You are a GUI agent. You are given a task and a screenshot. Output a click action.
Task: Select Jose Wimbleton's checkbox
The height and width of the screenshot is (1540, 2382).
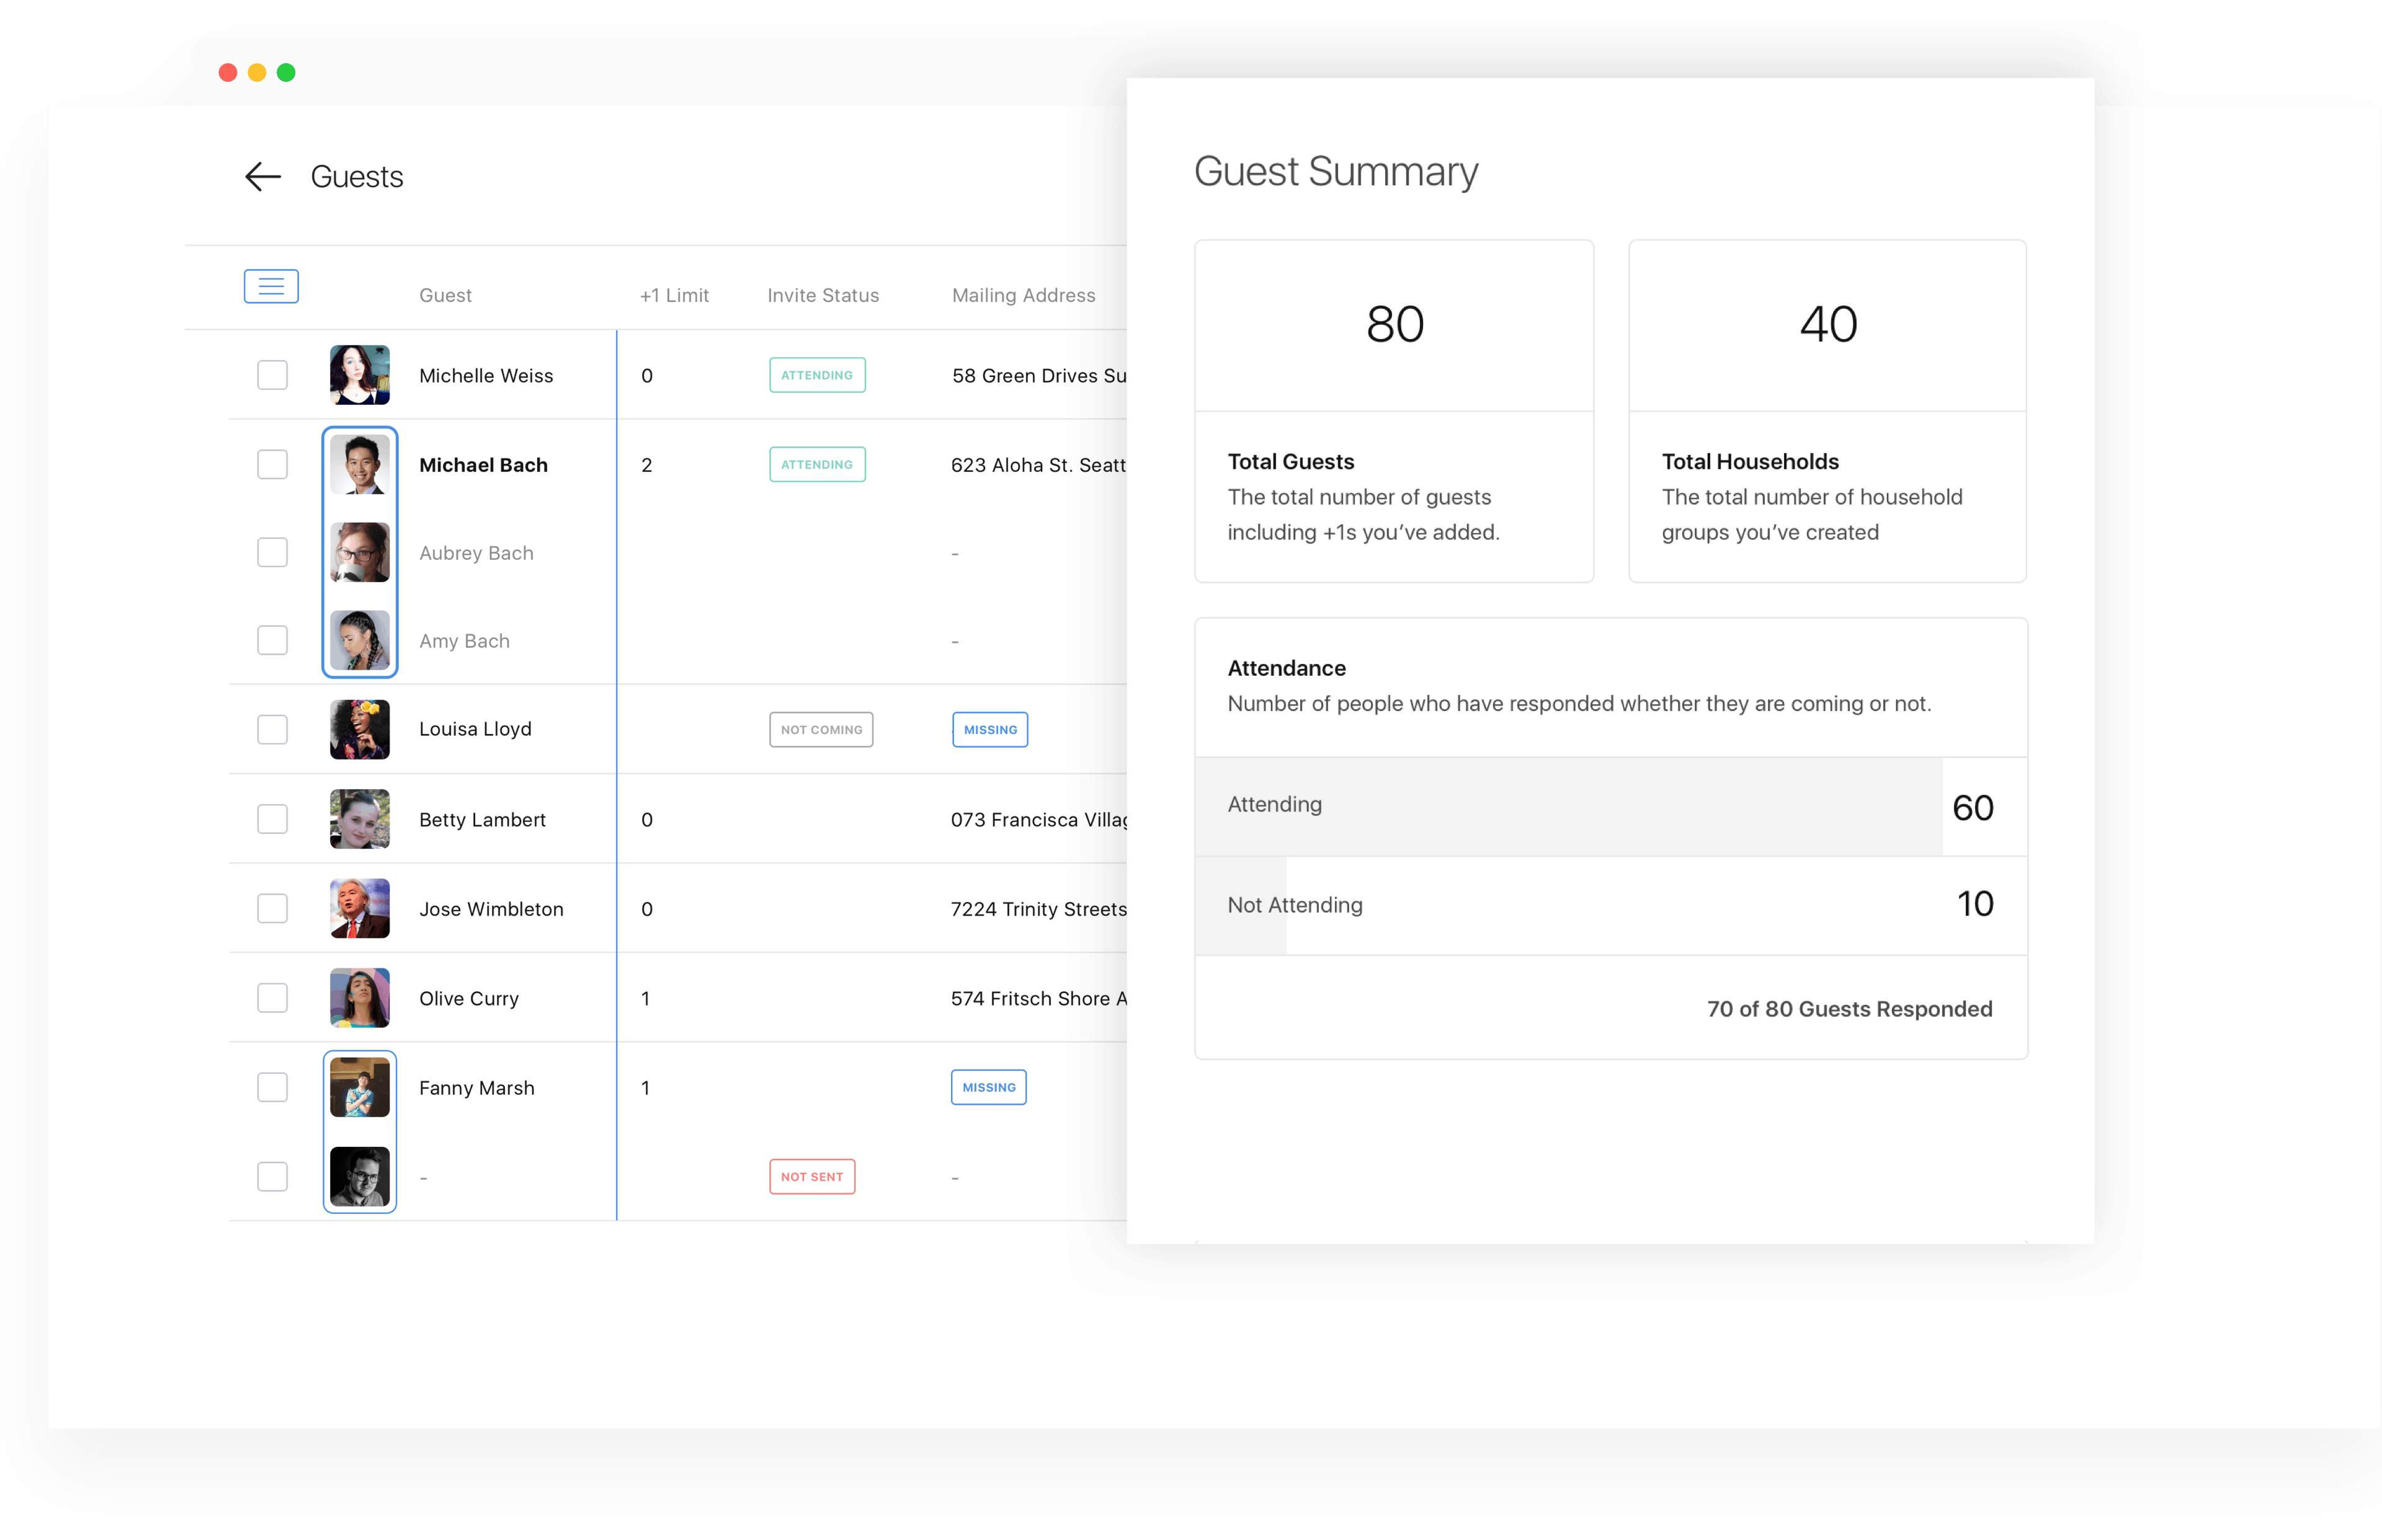click(272, 908)
